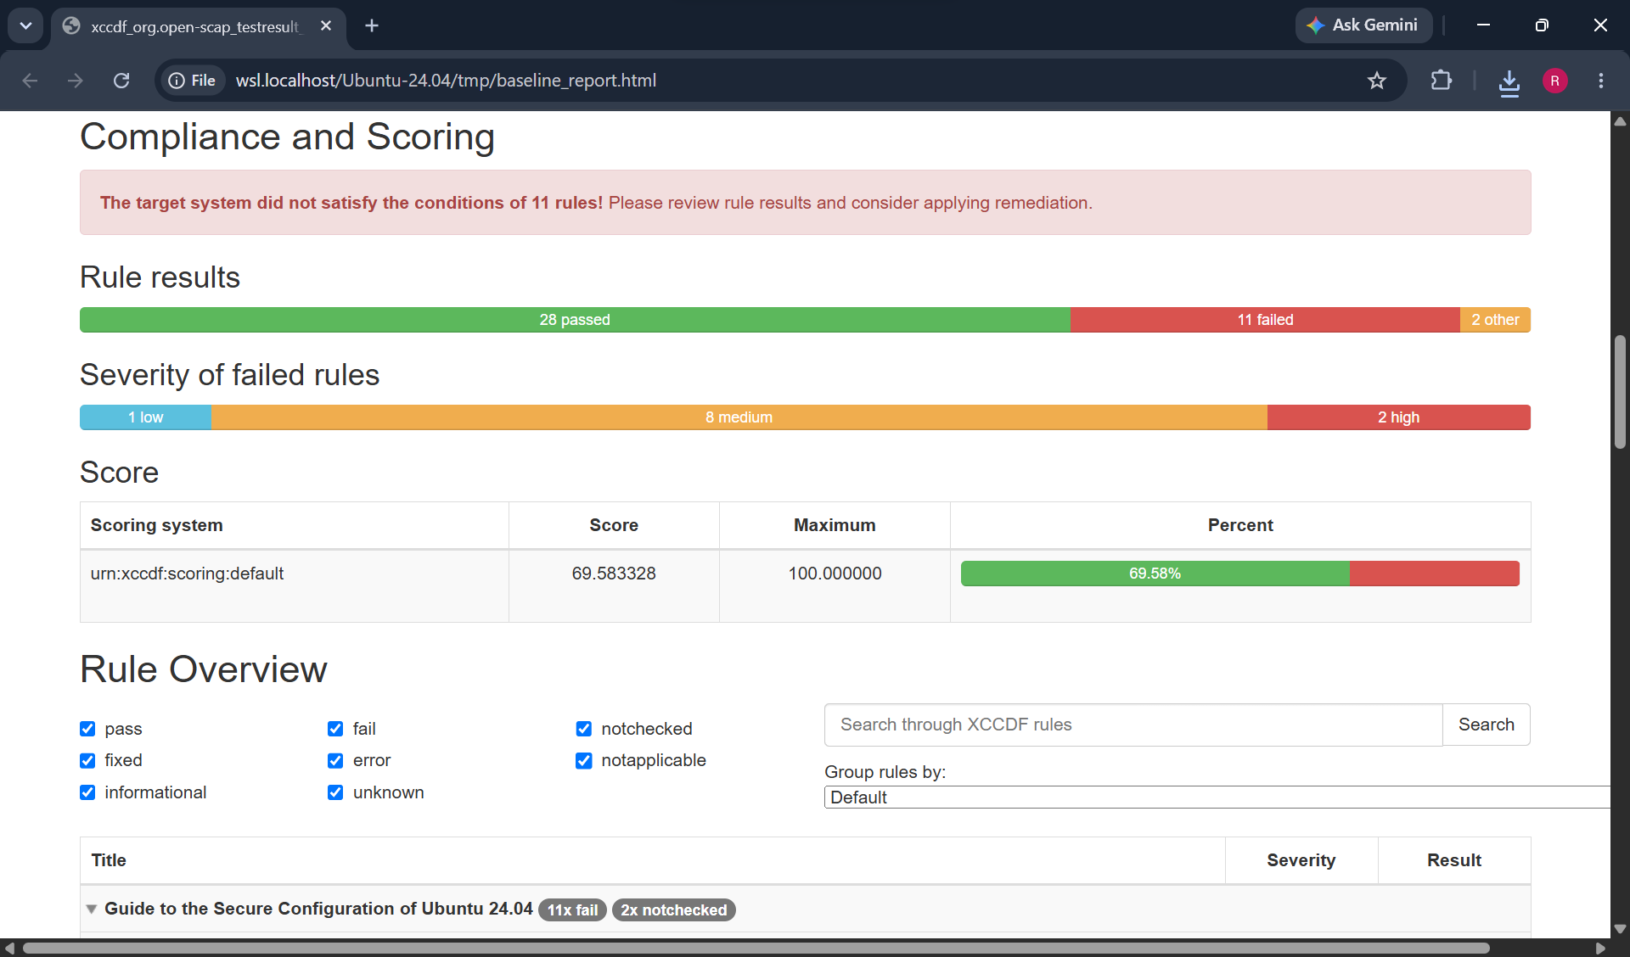The image size is (1630, 957).
Task: Open the Group rules by dropdown
Action: coord(1217,797)
